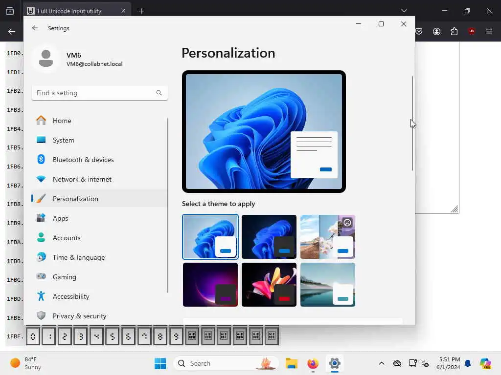501x375 pixels.
Task: Insert segmented digit 2 character button
Action: pyautogui.click(x=65, y=336)
